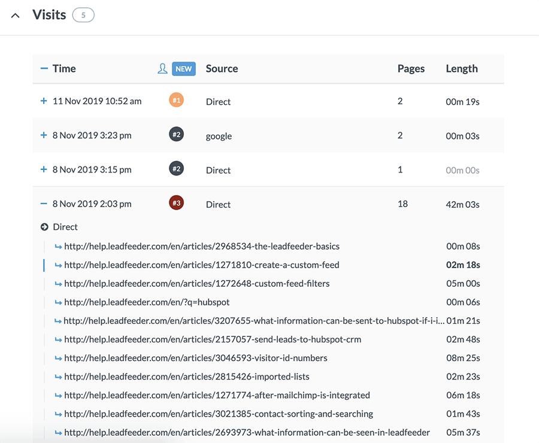This screenshot has height=443, width=539.
Task: Select the red #3 visitor badge
Action: tap(176, 203)
